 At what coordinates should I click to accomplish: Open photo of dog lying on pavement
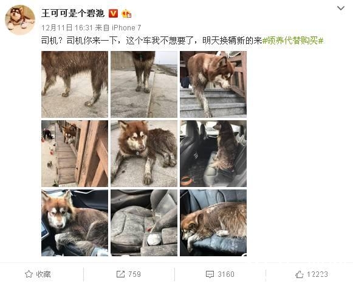[x=144, y=154]
